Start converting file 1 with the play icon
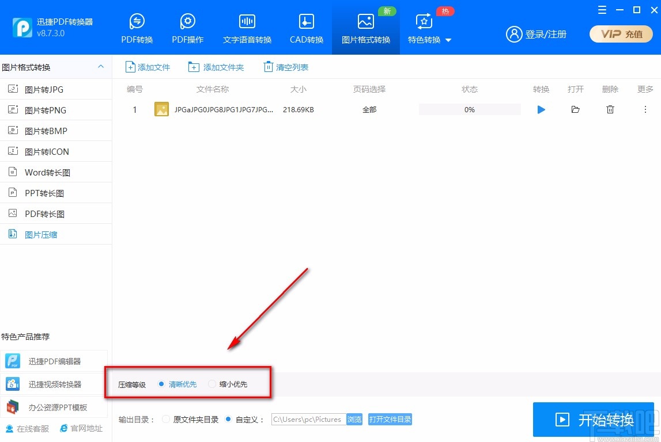 click(541, 109)
